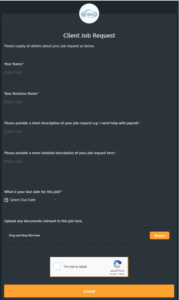Click the e-BAS cloud logo
The height and width of the screenshot is (300, 179).
(89, 13)
